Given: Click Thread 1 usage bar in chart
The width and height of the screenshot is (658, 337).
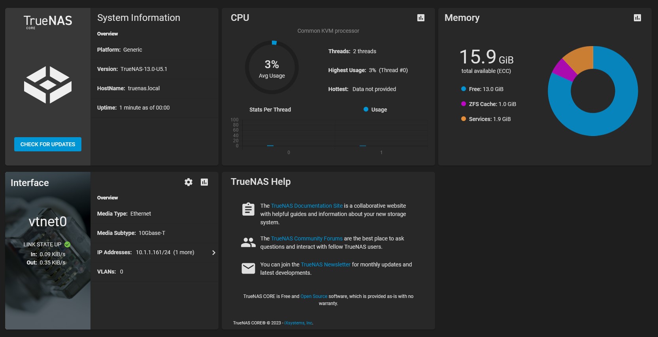Looking at the screenshot, I should [x=363, y=145].
